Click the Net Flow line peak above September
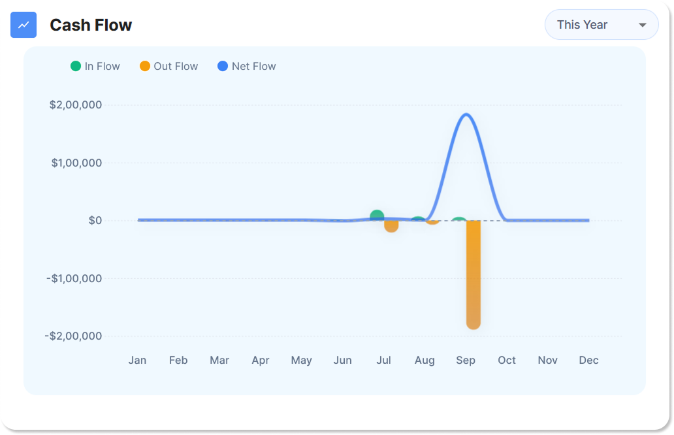The image size is (674, 435). [466, 114]
